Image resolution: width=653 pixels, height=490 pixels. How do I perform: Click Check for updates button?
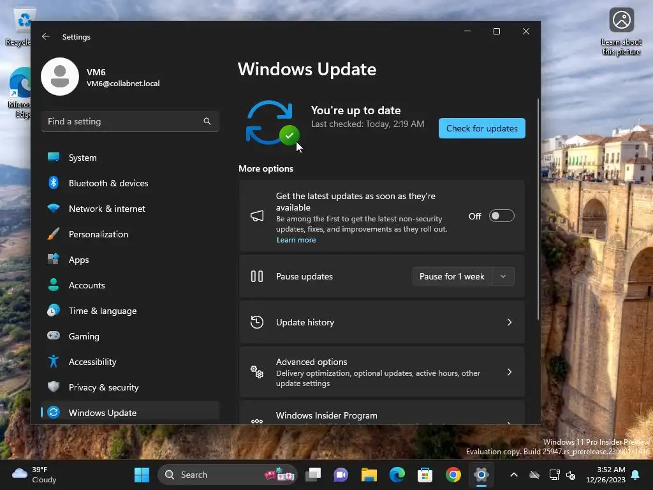point(482,128)
